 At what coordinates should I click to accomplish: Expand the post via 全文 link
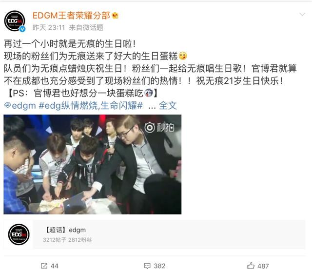click(x=168, y=105)
